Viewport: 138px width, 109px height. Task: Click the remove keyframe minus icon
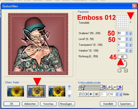click(115, 87)
